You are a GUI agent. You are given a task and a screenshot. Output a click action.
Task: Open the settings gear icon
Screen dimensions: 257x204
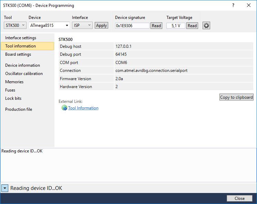206,25
